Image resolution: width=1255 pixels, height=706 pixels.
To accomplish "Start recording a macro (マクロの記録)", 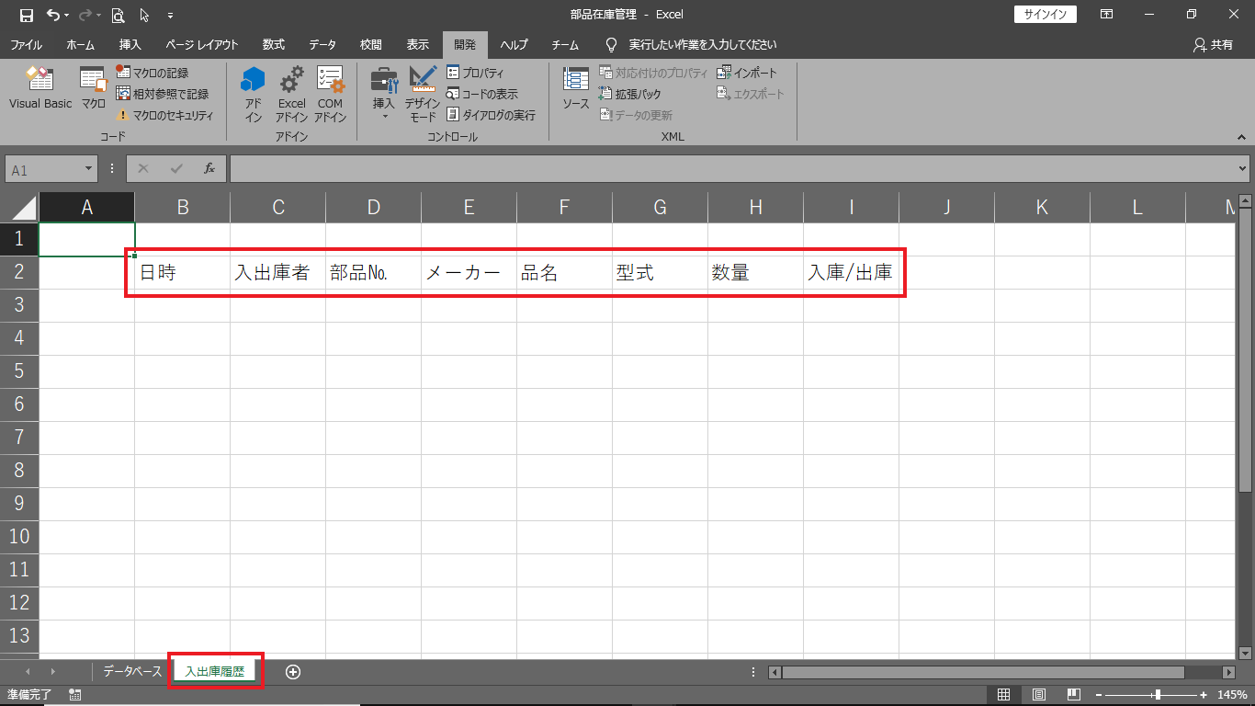I will coord(153,73).
